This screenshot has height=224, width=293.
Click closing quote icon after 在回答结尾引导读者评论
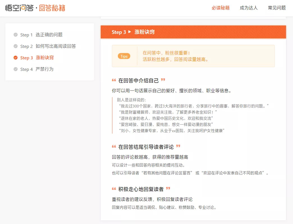click(178, 146)
